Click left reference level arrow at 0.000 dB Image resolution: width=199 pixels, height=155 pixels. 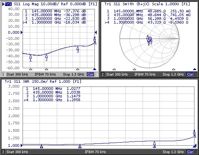pos(21,33)
